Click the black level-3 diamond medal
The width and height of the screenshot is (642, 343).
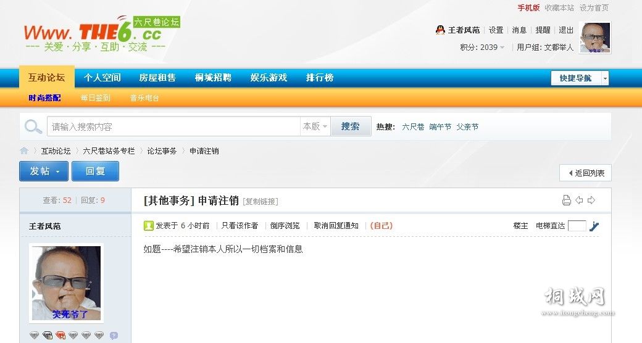tap(48, 336)
